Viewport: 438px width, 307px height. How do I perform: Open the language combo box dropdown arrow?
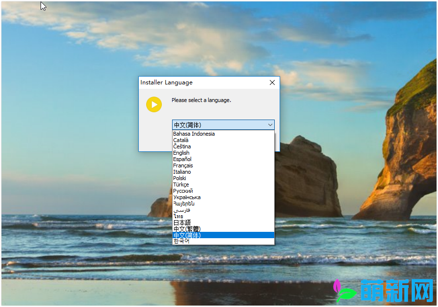pos(270,125)
